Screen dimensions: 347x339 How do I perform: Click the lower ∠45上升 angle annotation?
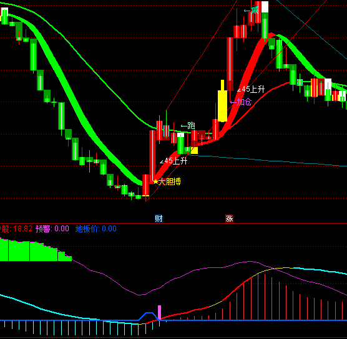click(173, 161)
